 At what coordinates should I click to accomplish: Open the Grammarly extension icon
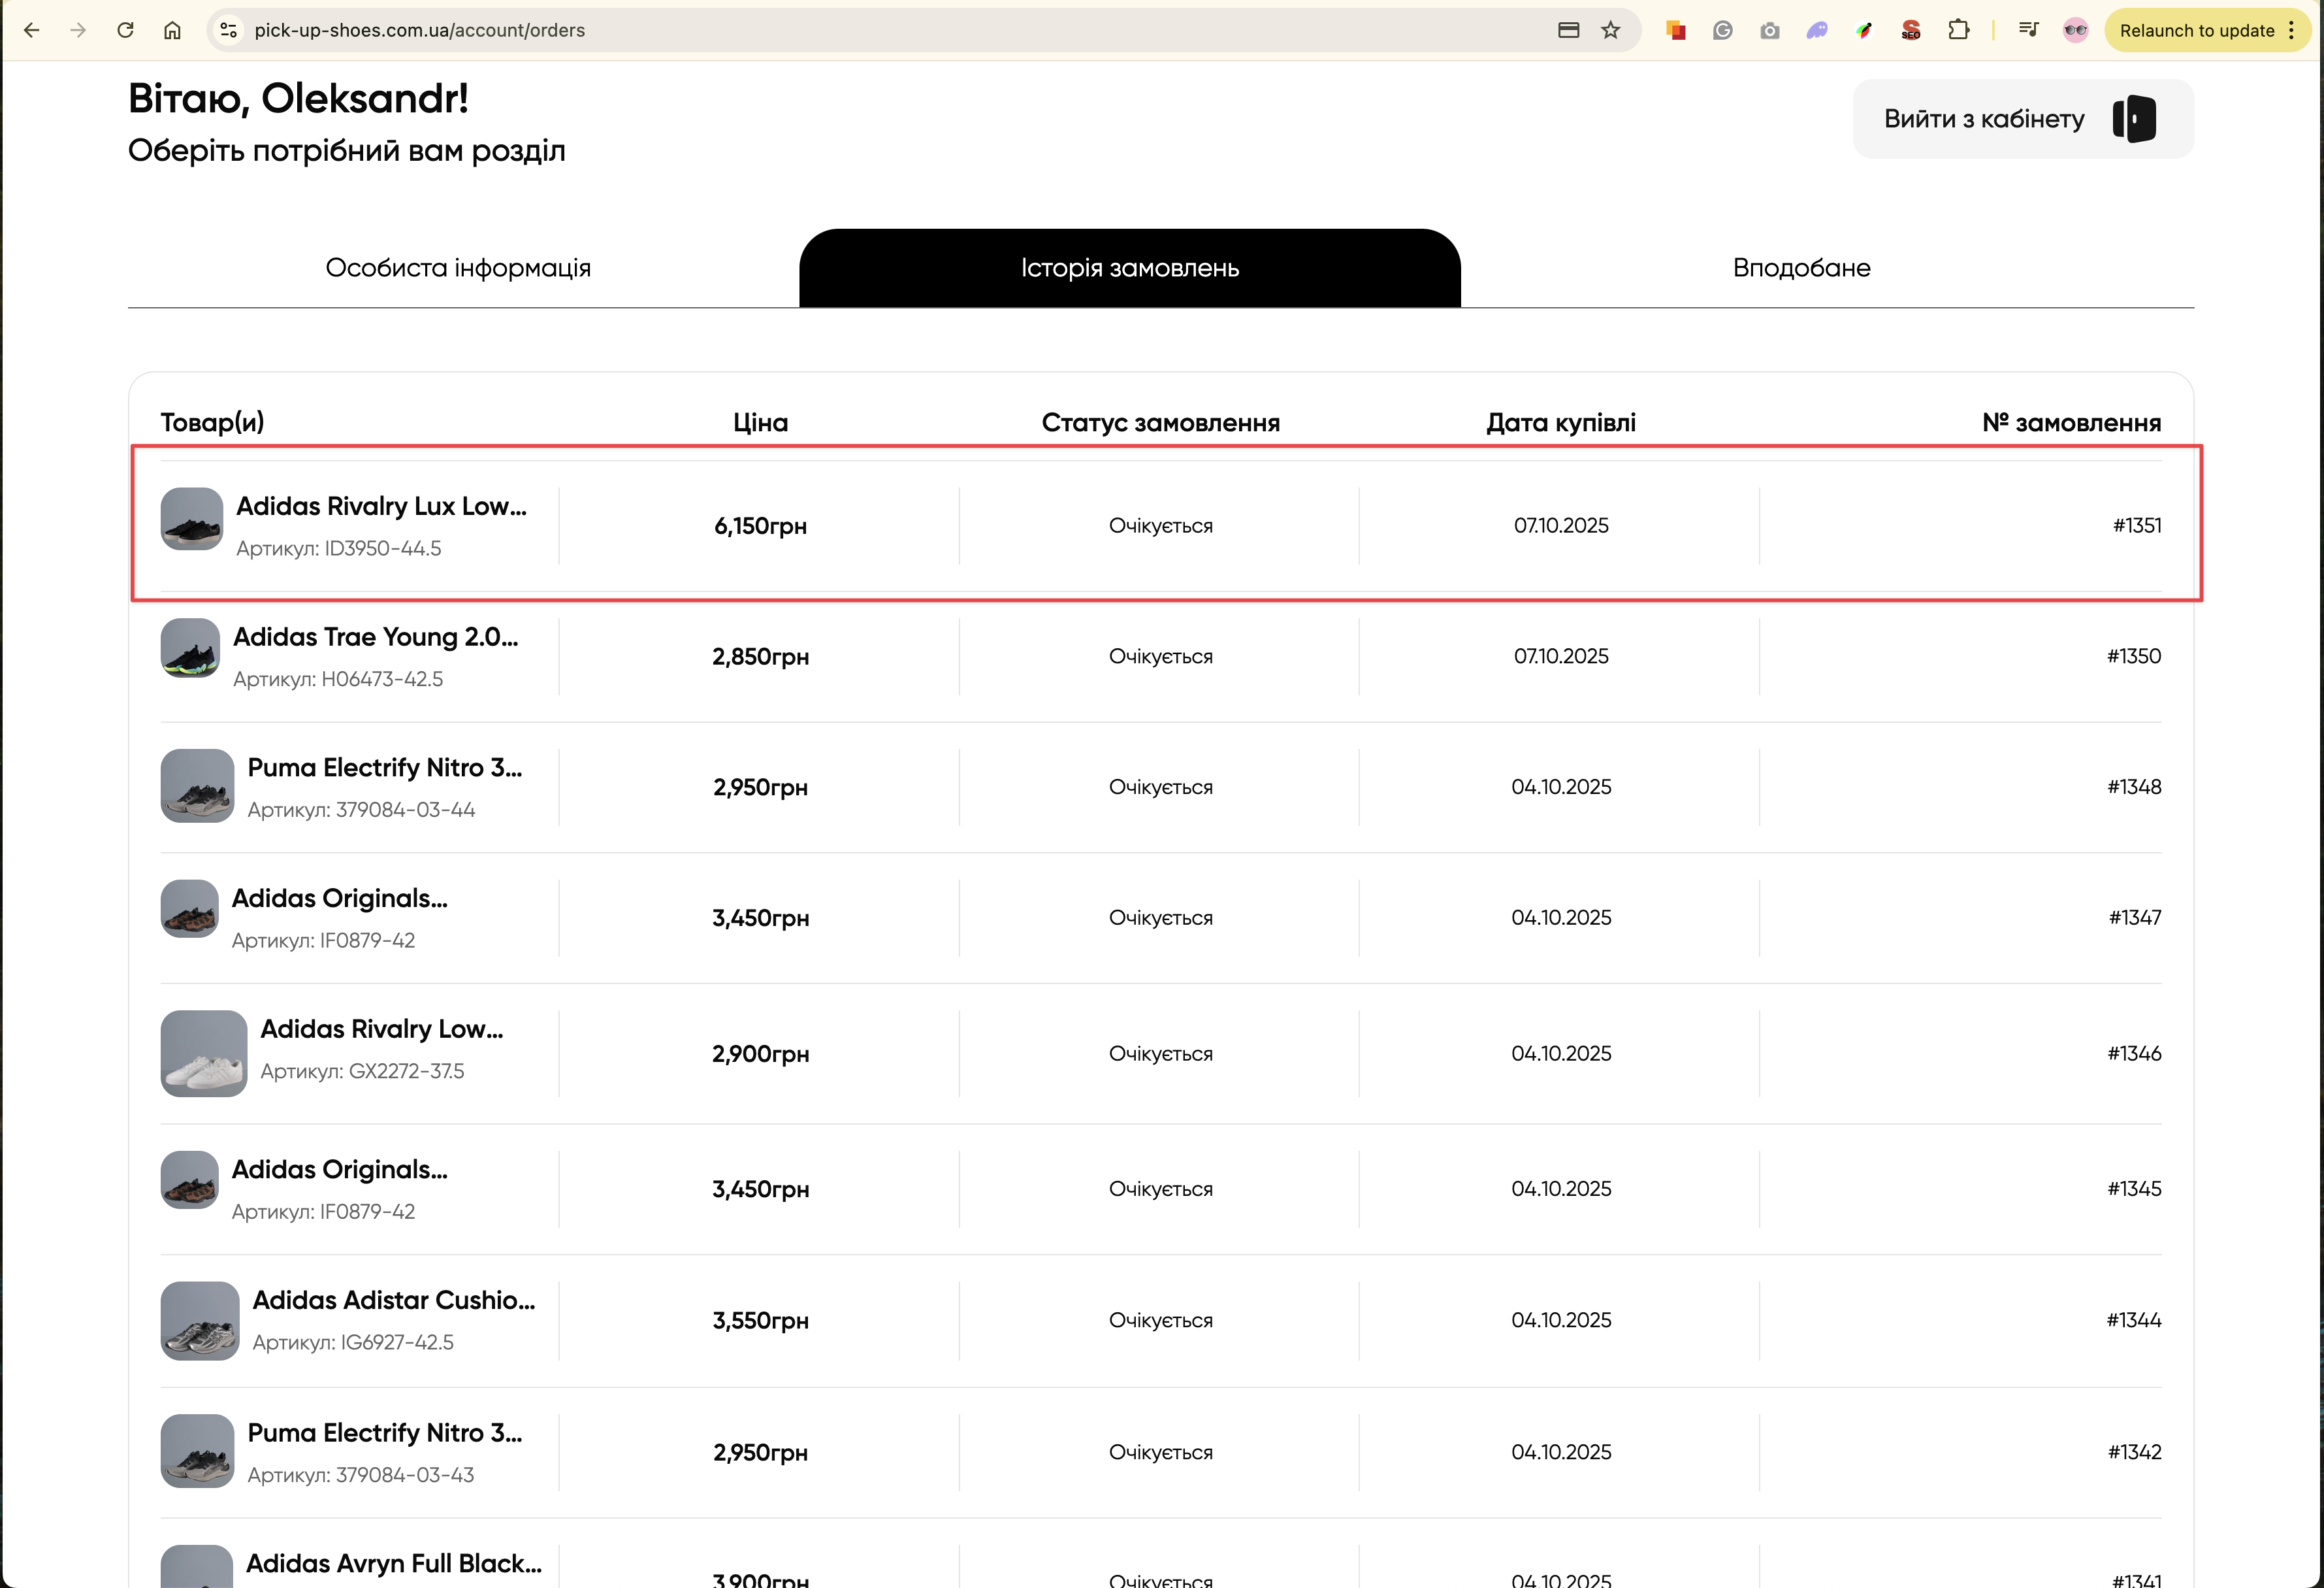point(1722,30)
